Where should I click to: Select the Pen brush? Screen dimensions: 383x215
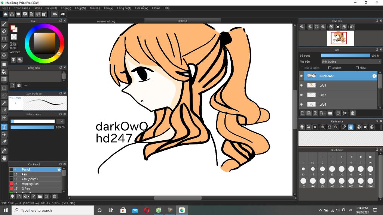[x=36, y=174]
